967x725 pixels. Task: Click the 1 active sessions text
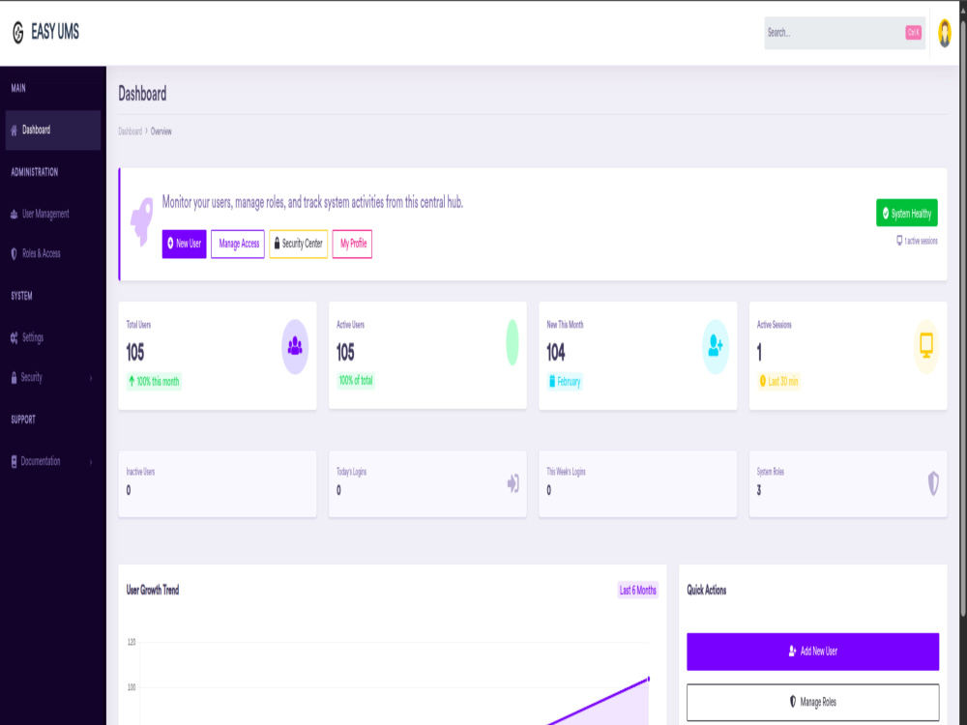coord(921,241)
